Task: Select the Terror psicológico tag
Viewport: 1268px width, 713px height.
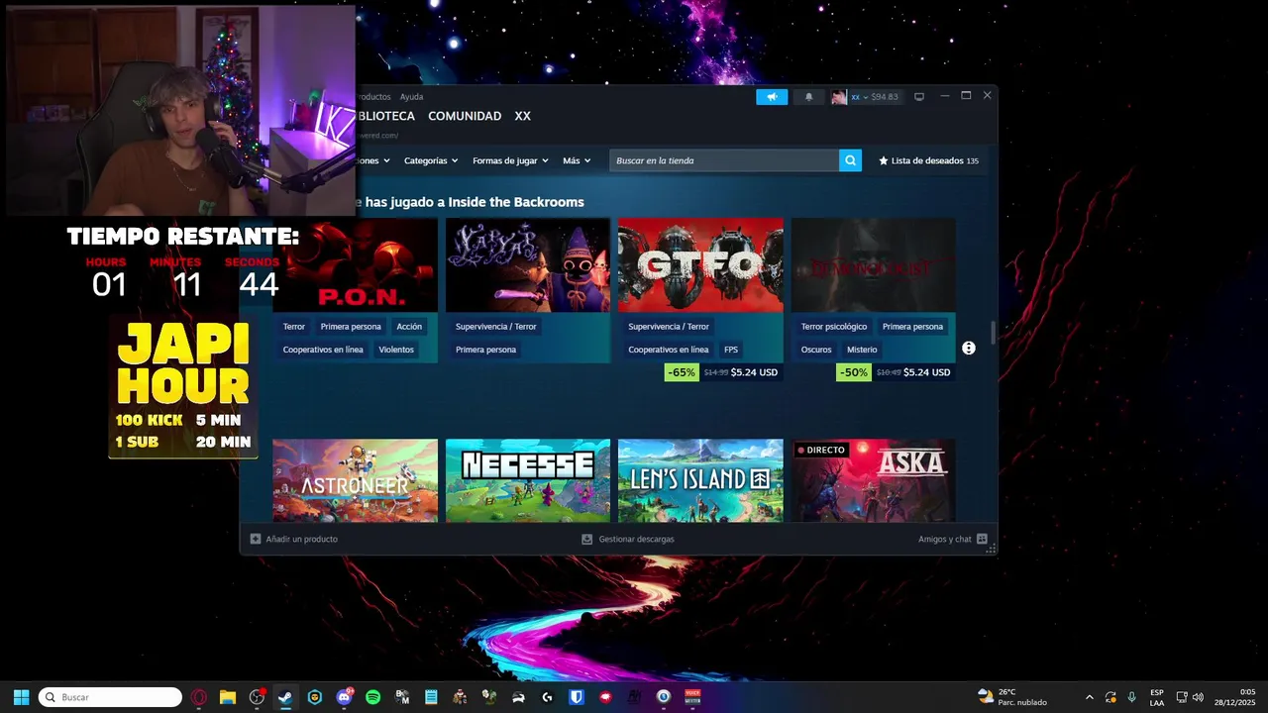Action: pos(834,327)
